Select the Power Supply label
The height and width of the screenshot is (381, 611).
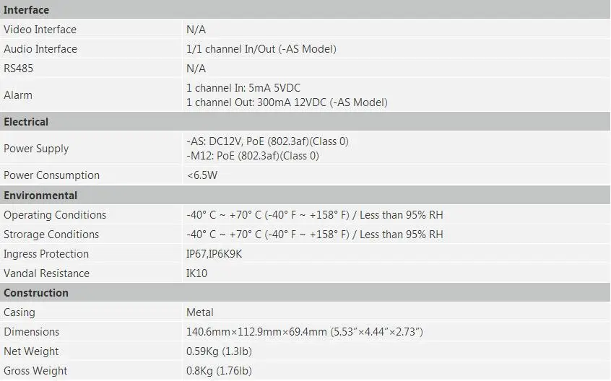(36, 149)
